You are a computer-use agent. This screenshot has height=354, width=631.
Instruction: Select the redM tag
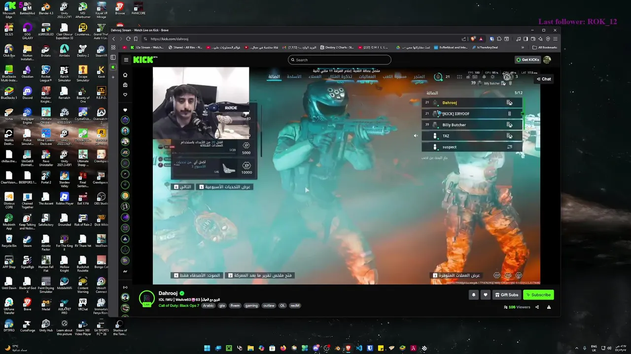click(x=295, y=305)
